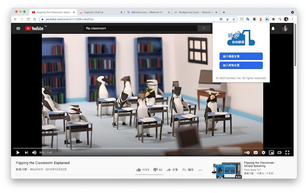Screen dimensions: 308x193
Task: Click the QR code icon in address bar
Action: tap(221, 19)
